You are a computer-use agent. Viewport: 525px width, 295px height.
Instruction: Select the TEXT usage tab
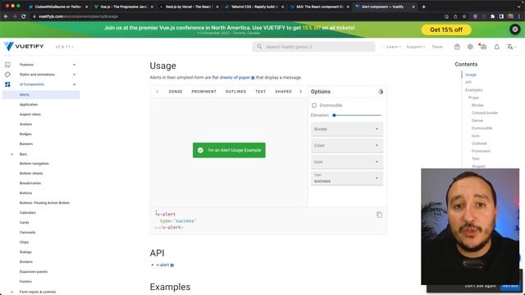pos(261,91)
